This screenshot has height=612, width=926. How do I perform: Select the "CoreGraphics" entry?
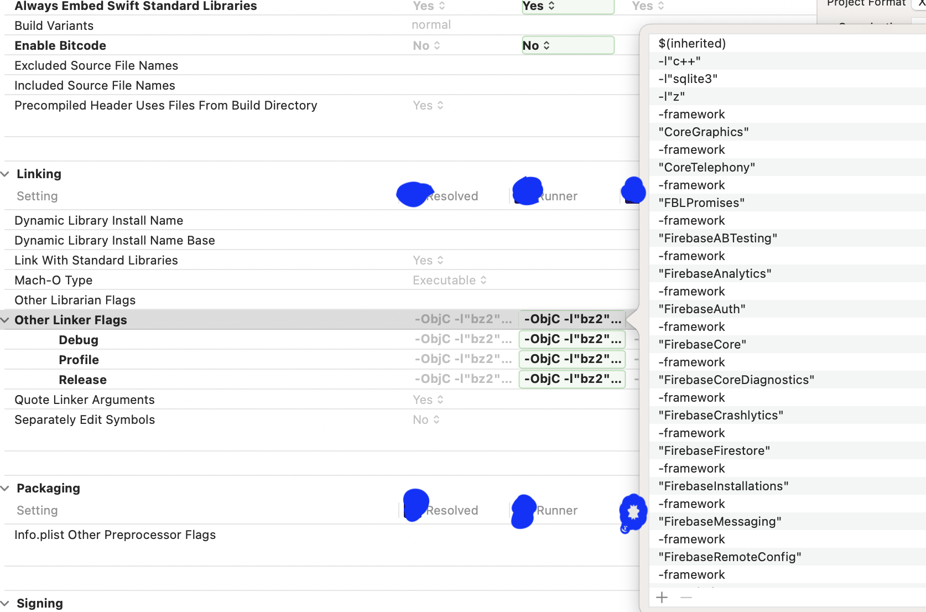[788, 132]
